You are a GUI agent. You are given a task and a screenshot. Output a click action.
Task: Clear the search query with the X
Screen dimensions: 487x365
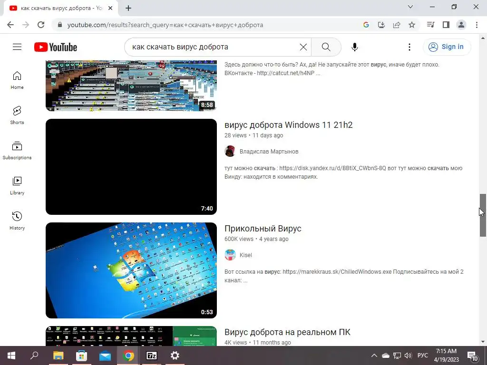[303, 47]
